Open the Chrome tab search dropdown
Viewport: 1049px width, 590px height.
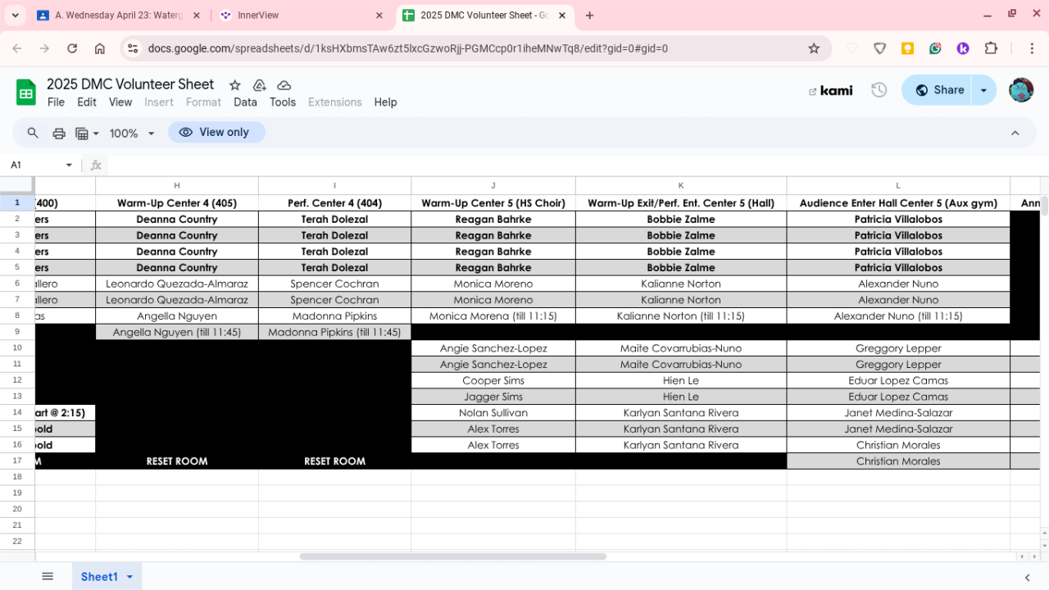[16, 16]
